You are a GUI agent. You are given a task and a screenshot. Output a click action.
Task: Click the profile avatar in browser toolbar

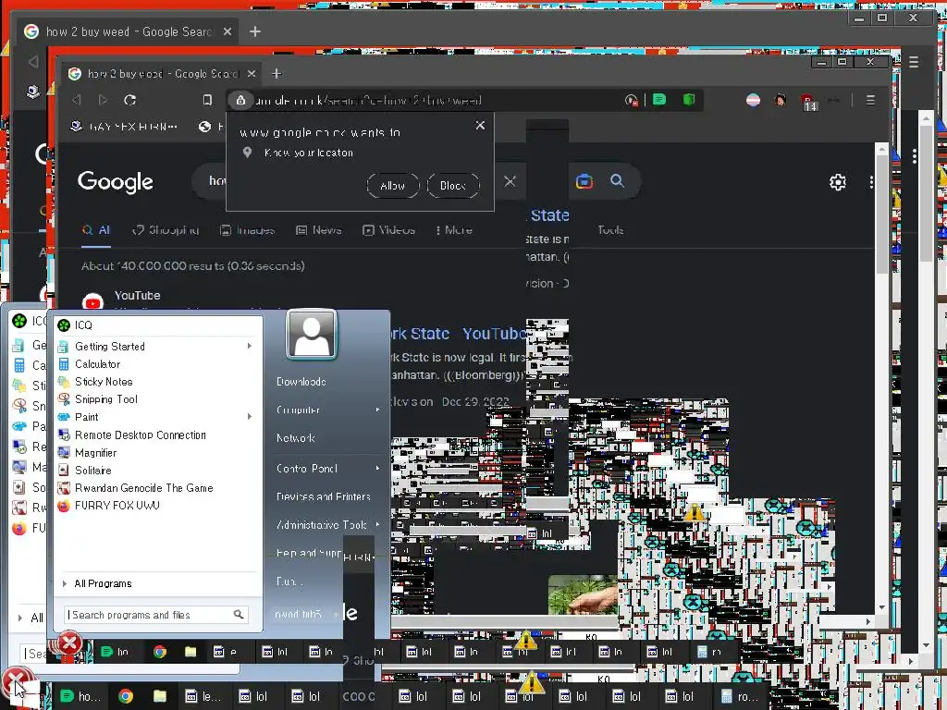click(x=781, y=100)
